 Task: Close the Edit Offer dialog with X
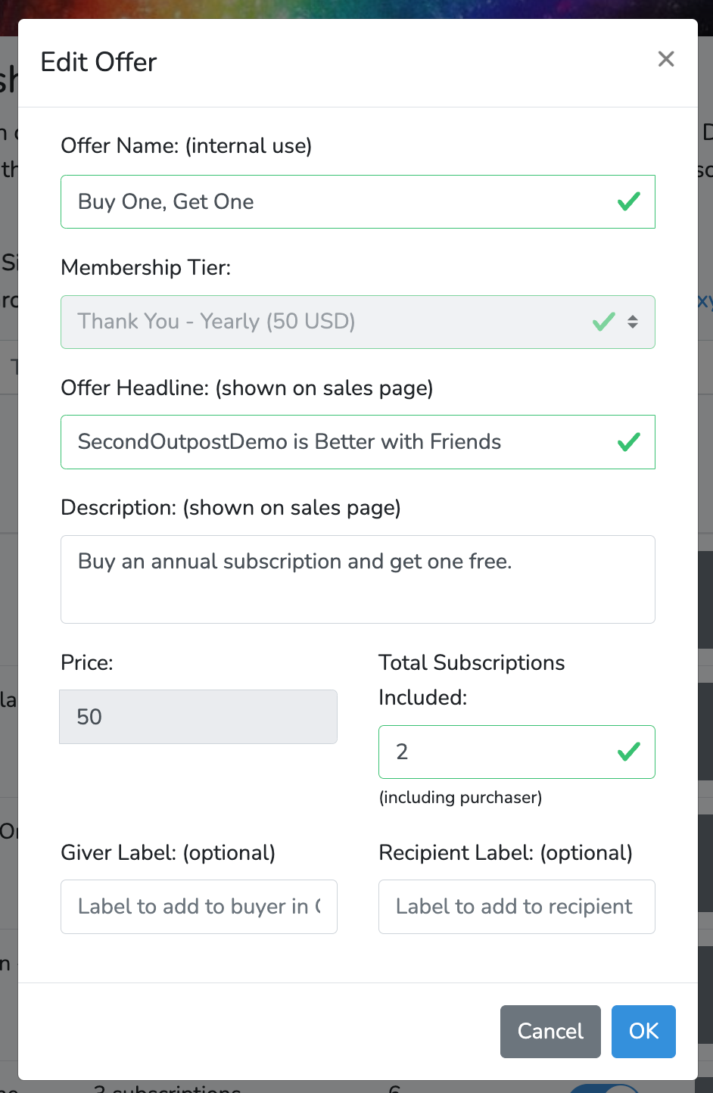(666, 59)
